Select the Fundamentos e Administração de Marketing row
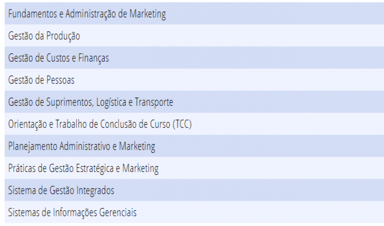This screenshot has width=384, height=226. 194,13
